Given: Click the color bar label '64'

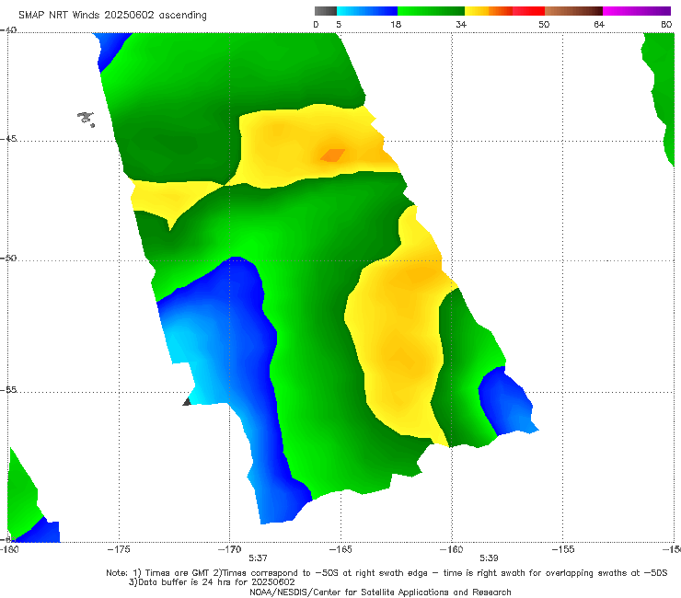Looking at the screenshot, I should tap(599, 25).
